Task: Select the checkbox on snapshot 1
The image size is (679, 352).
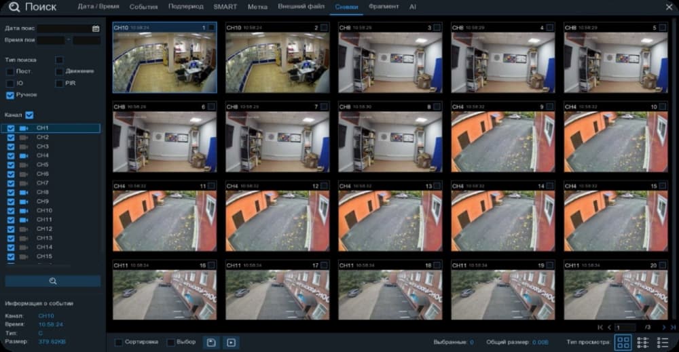Action: (x=211, y=28)
